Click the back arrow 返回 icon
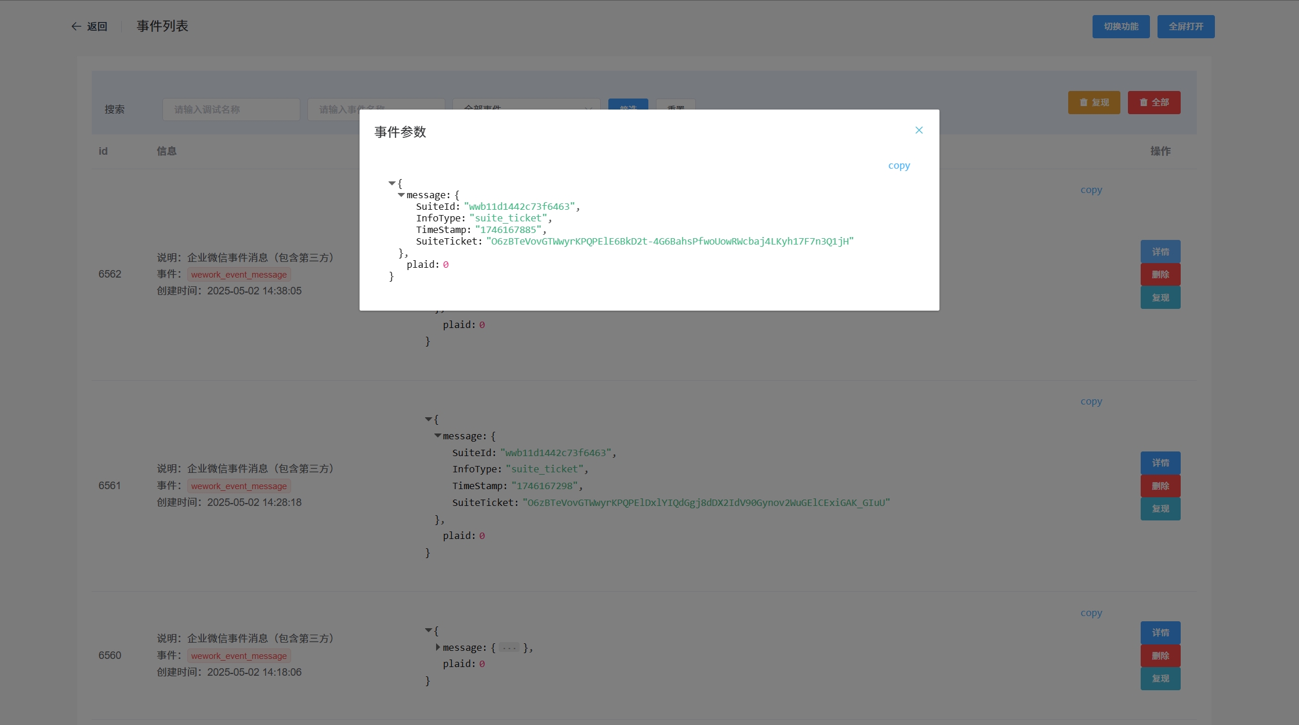The image size is (1299, 725). [76, 27]
